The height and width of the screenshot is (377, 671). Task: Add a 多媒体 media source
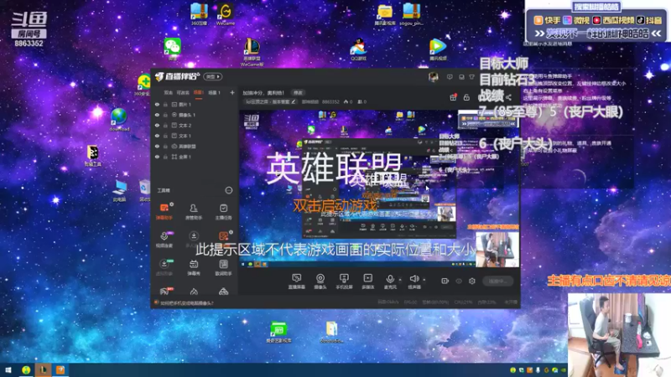[x=367, y=281]
